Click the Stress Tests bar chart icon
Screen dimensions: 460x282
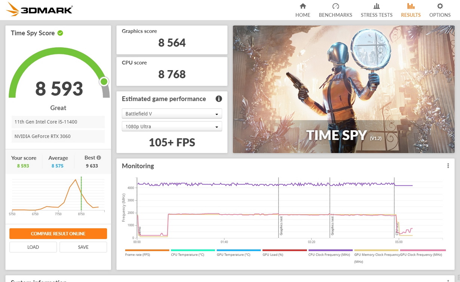[377, 6]
